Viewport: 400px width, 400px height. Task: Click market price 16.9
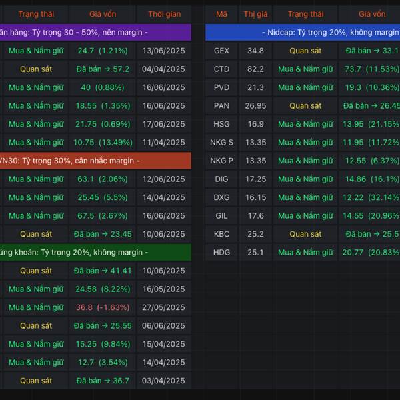255,124
